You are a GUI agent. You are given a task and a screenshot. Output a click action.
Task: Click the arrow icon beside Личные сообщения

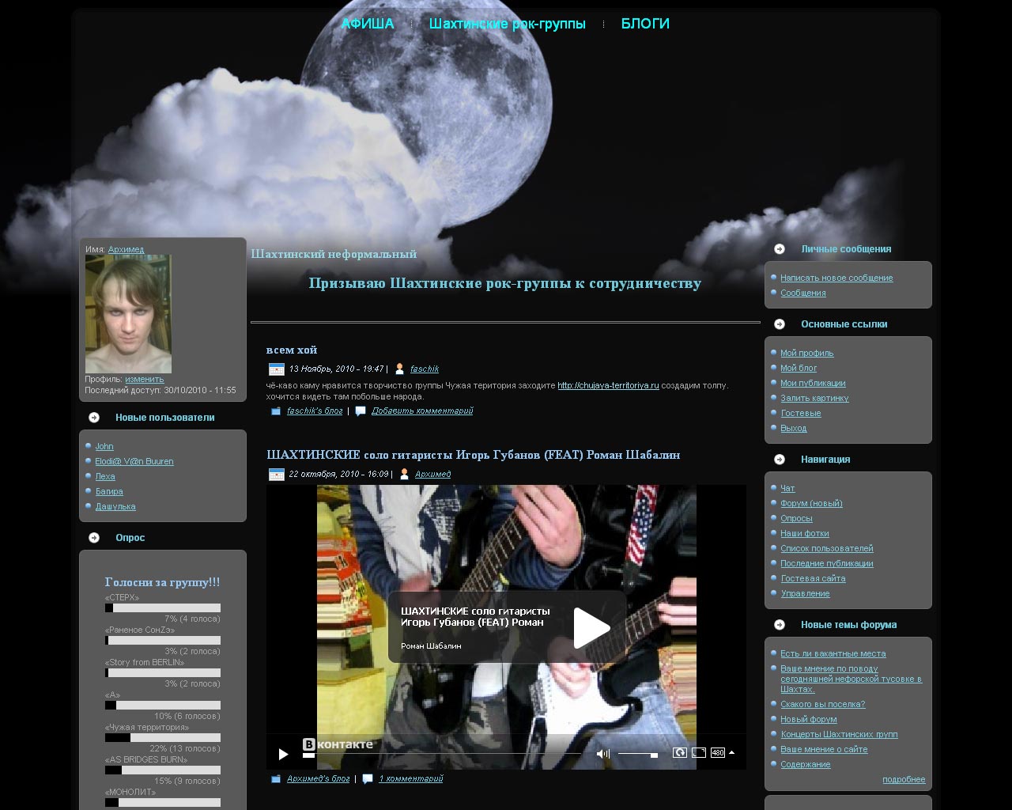pos(780,249)
